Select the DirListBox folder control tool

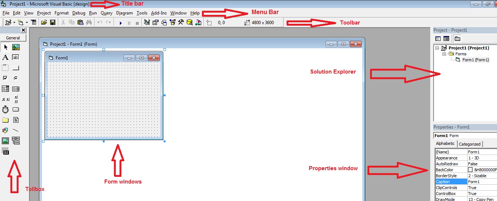[6, 120]
